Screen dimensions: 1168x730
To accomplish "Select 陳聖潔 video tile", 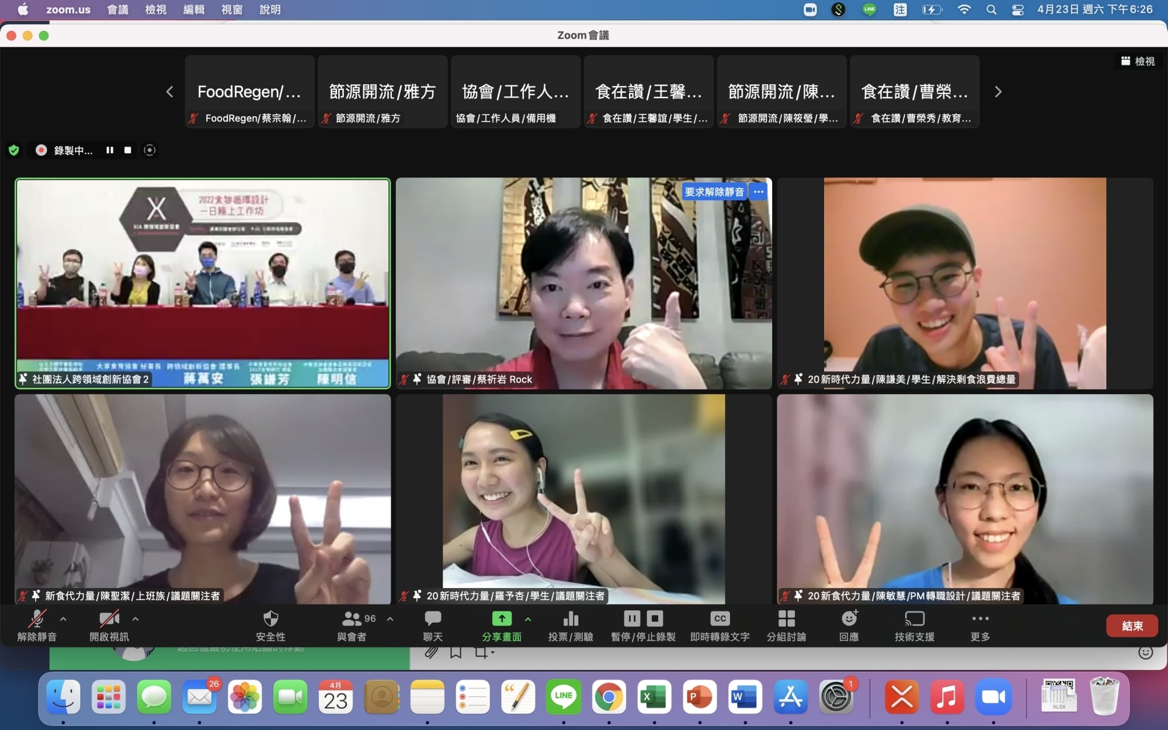I will tap(203, 499).
